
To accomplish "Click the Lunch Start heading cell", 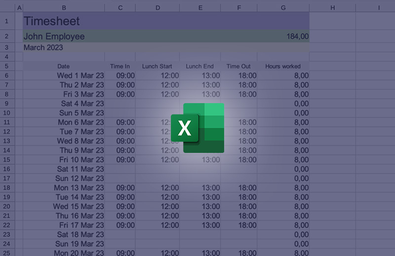I will point(158,66).
